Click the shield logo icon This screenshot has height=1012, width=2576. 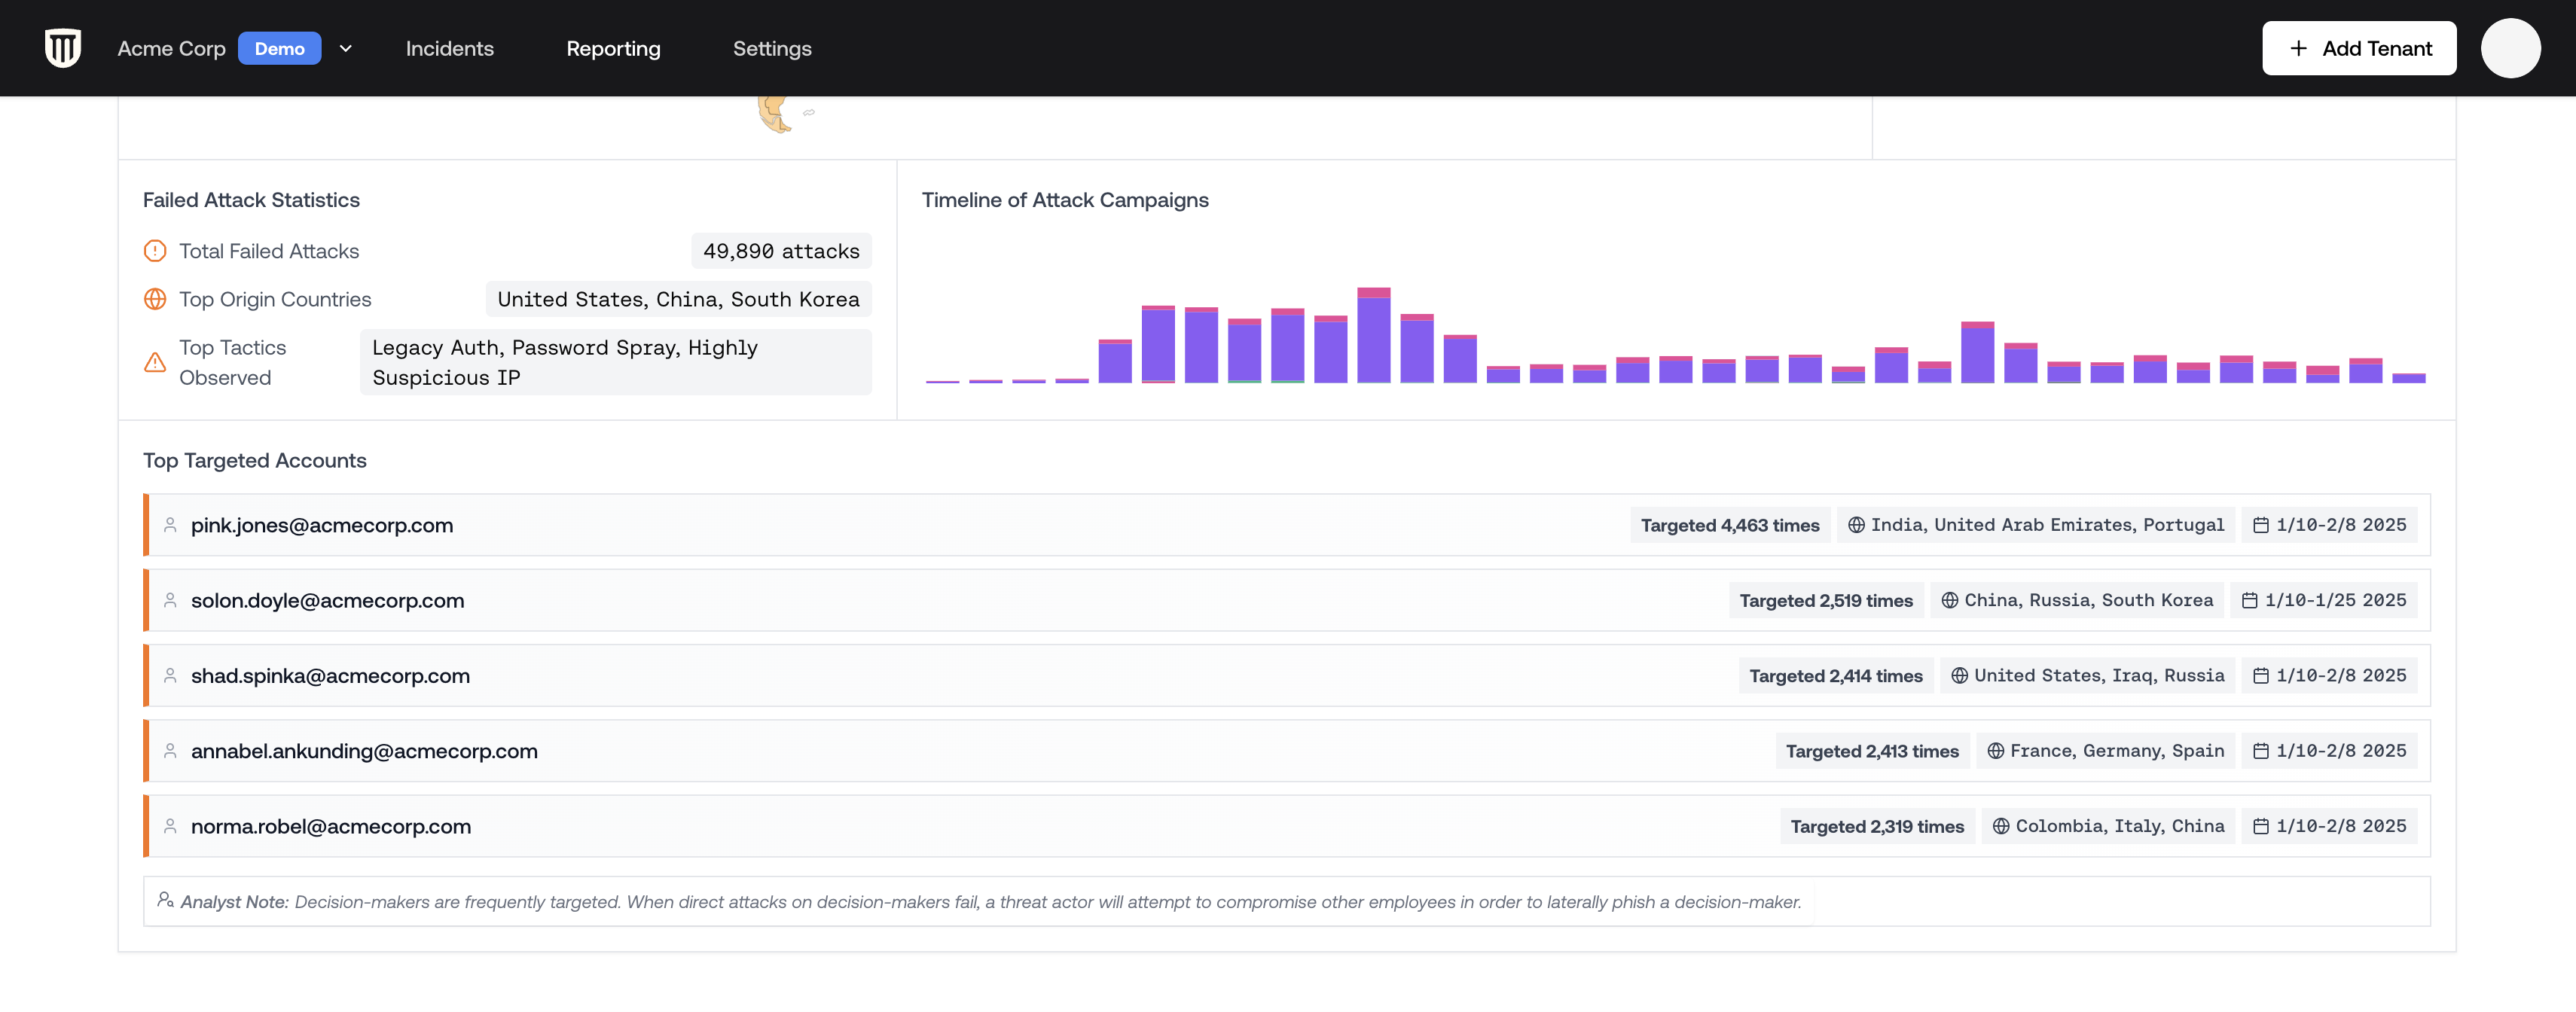click(x=63, y=48)
